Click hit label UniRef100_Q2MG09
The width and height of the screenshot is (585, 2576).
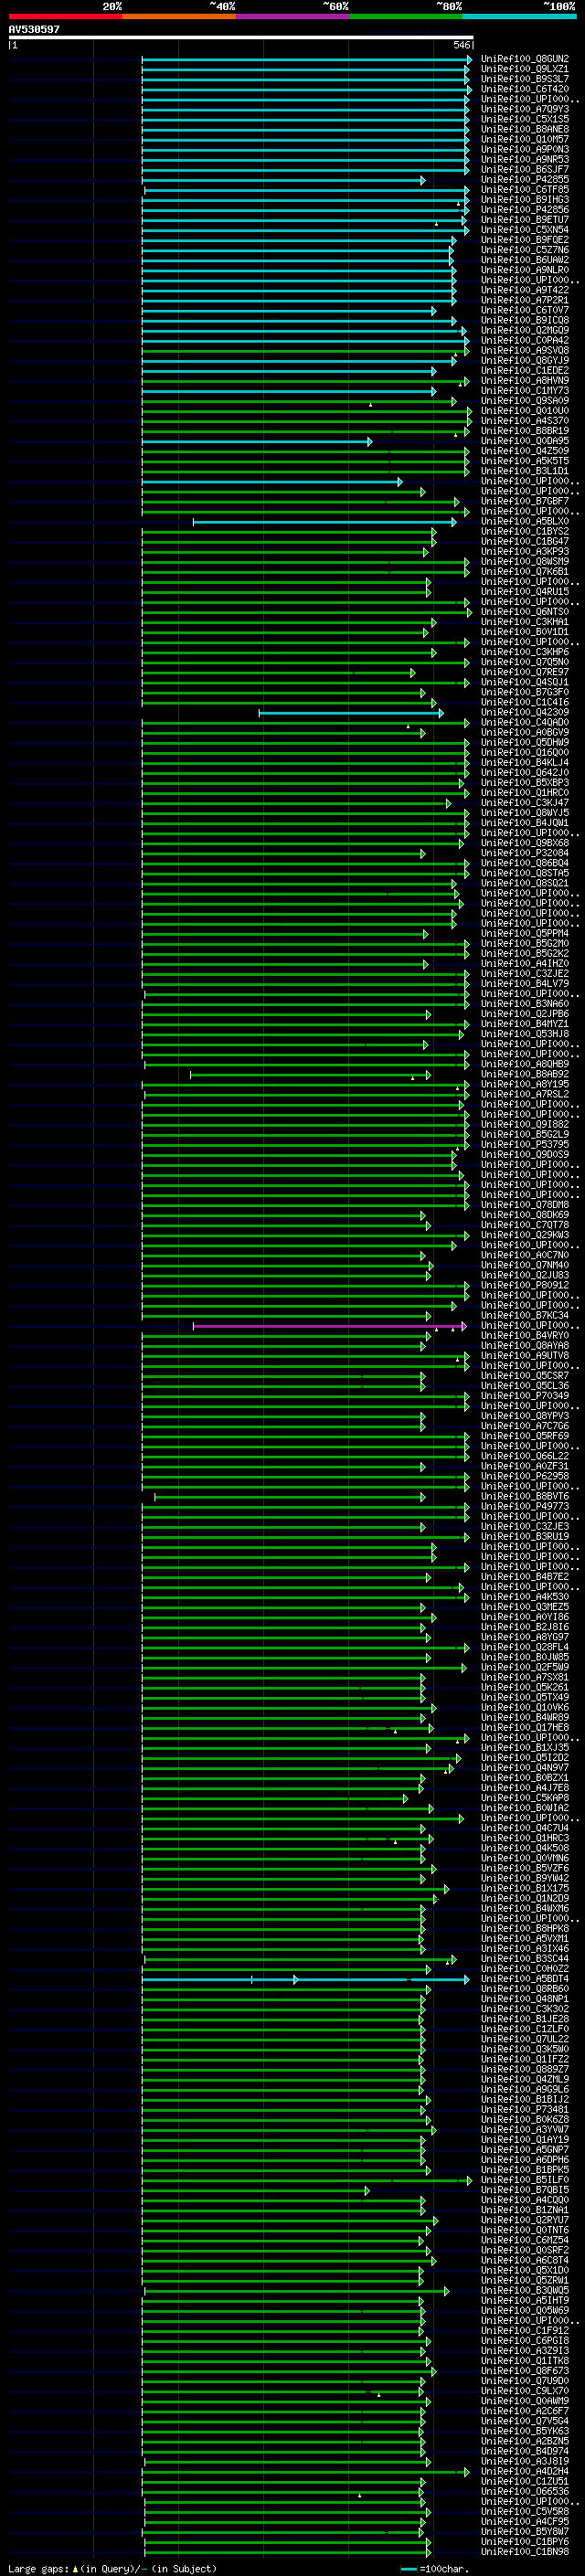(525, 331)
